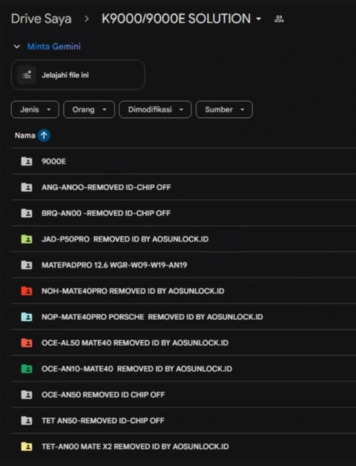Open the Sumber filter dropdown
This screenshot has height=466, width=356.
(224, 109)
